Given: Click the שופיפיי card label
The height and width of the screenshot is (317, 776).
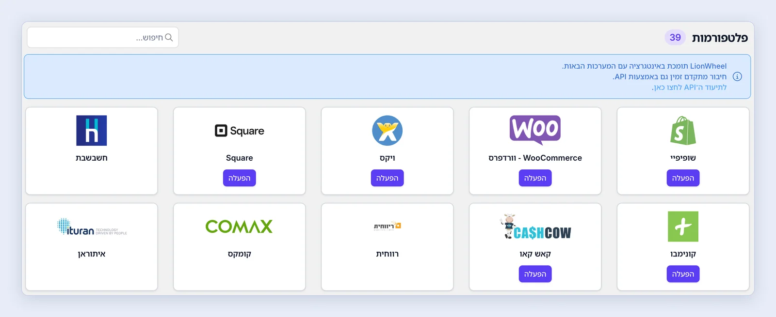Looking at the screenshot, I should [x=683, y=158].
